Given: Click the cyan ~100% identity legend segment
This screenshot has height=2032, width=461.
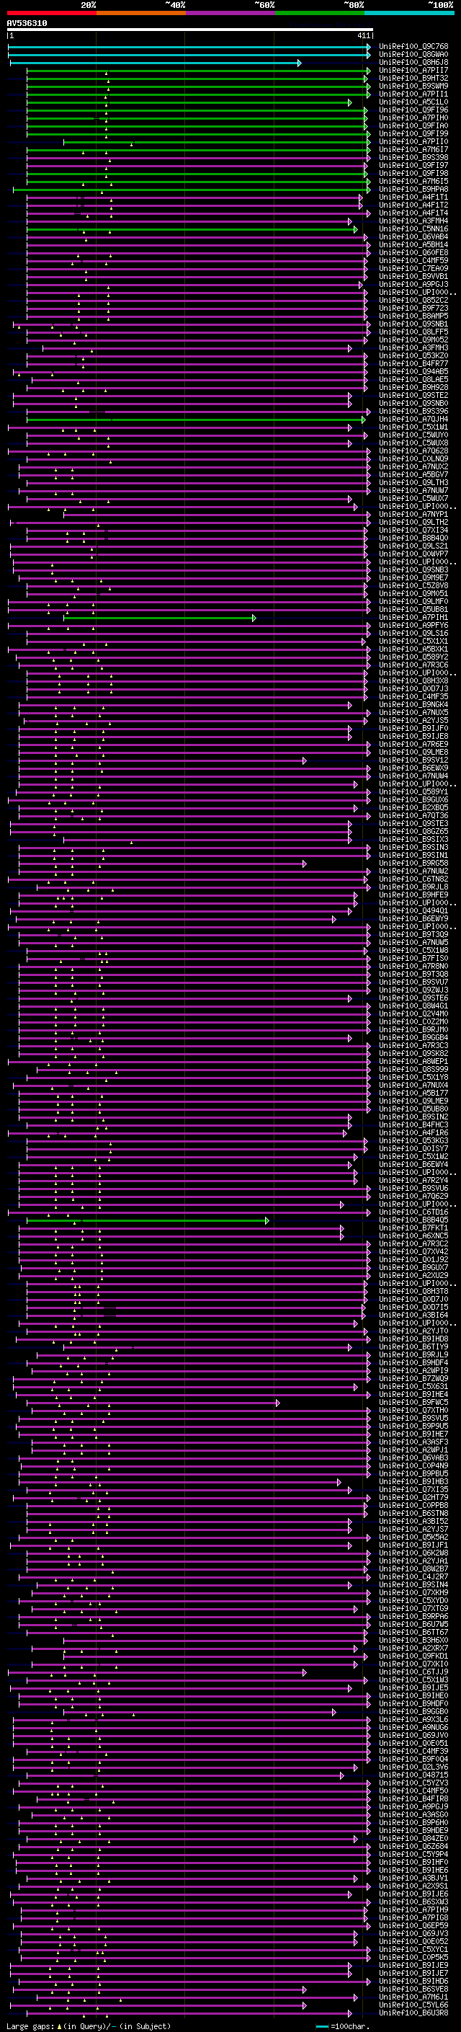Looking at the screenshot, I should click(x=408, y=13).
